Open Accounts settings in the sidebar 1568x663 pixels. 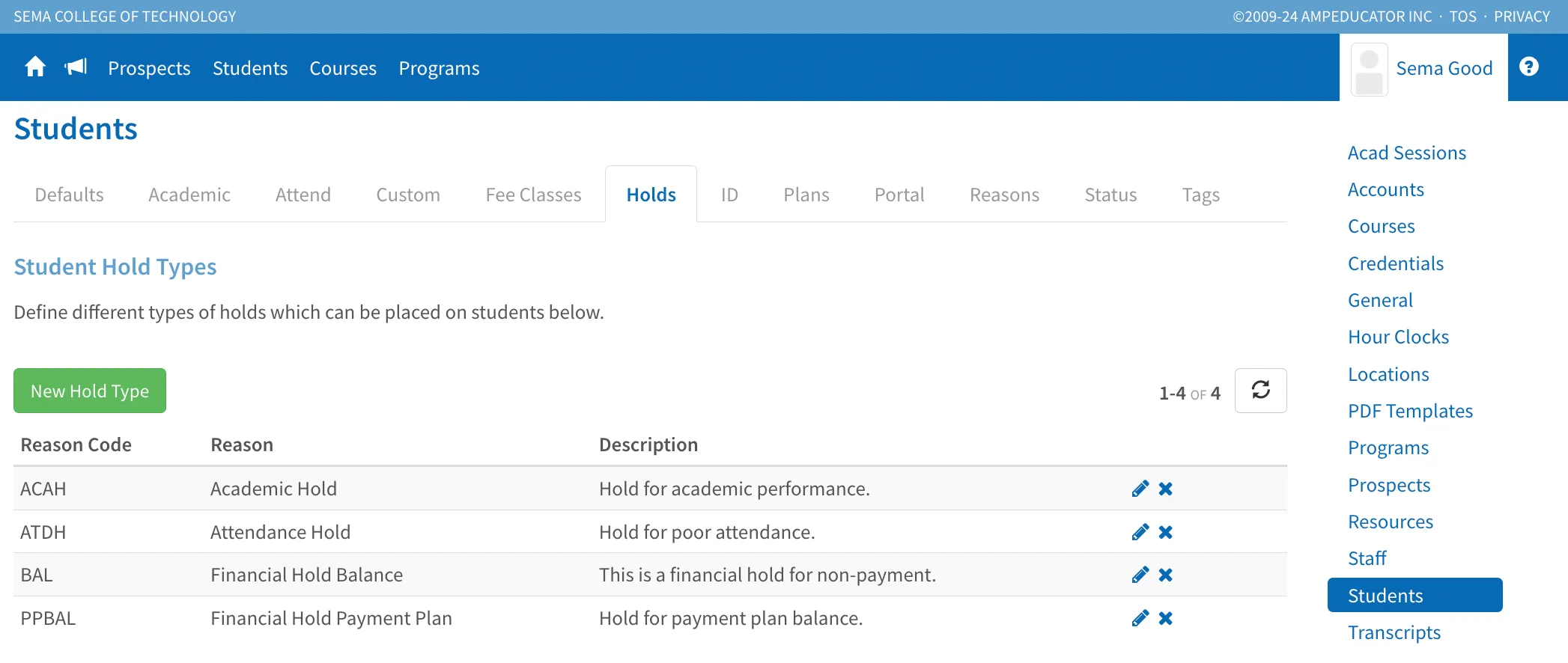[1386, 189]
